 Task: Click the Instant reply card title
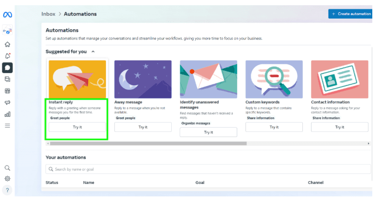61,102
